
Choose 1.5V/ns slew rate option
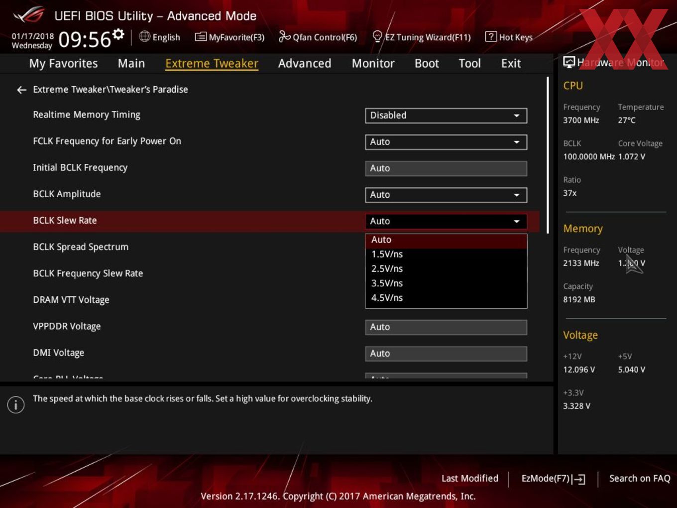(x=446, y=254)
